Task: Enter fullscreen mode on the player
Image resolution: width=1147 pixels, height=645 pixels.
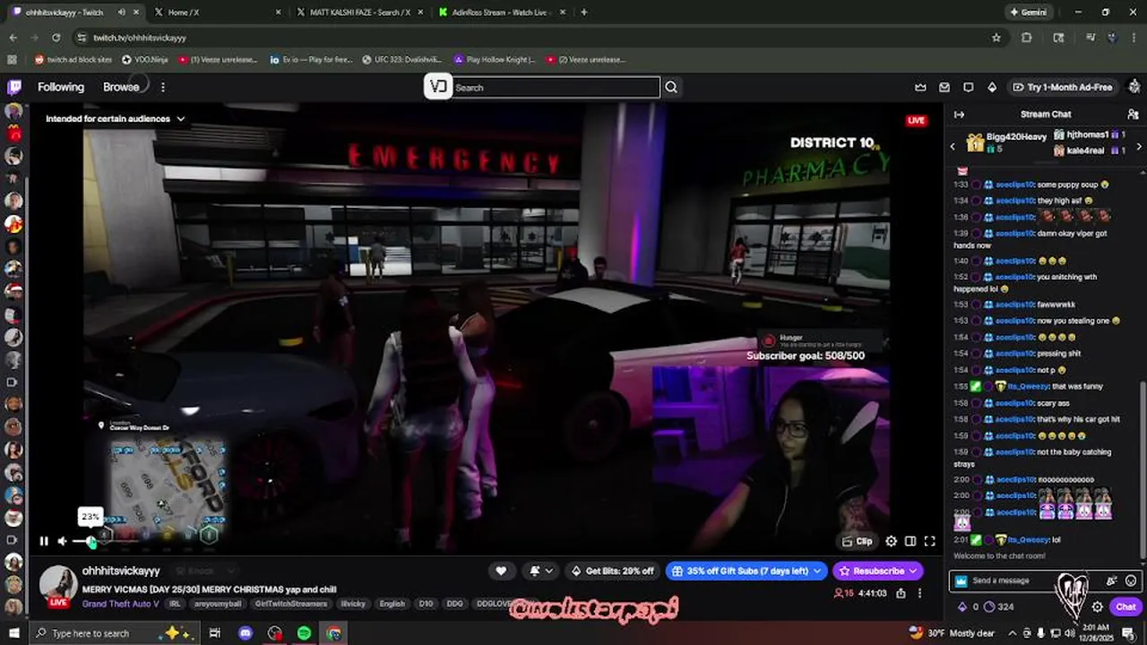Action: (x=929, y=541)
